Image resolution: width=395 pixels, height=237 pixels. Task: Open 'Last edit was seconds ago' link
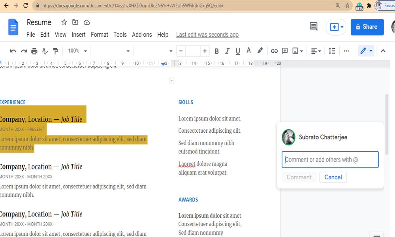pos(207,34)
